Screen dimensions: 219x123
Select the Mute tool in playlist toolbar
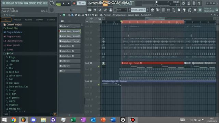point(79,15)
